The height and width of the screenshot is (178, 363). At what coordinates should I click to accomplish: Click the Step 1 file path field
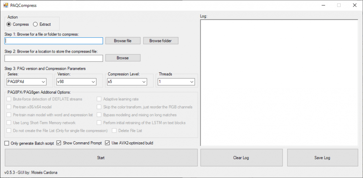54,41
